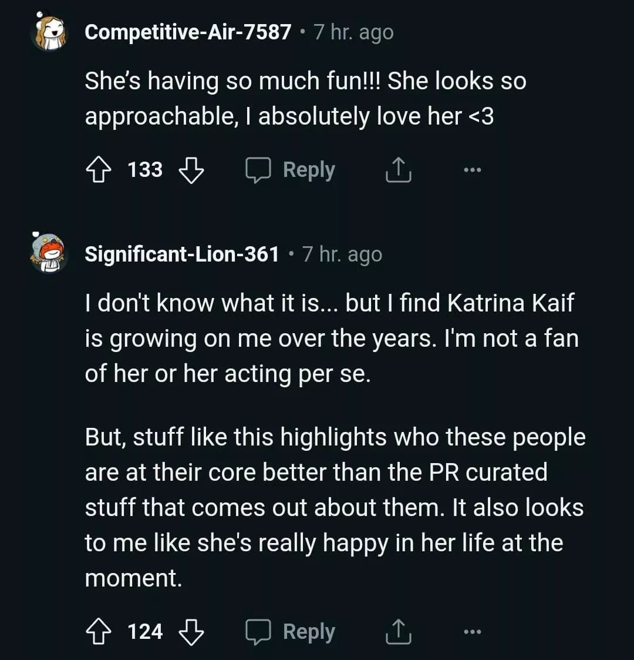The image size is (634, 660).
Task: Open more options for Competitive-Air-7587's comment
Action: 472,170
